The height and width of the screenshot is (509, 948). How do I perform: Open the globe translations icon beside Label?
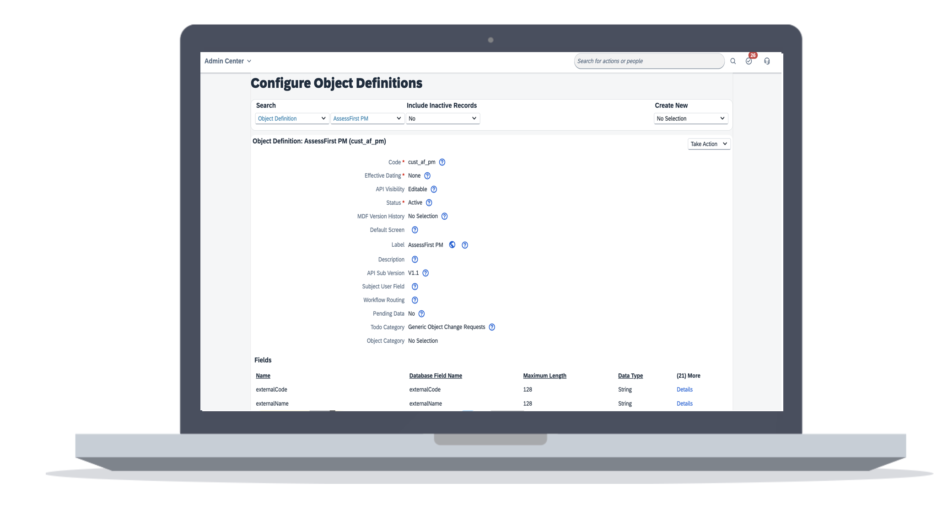coord(452,245)
